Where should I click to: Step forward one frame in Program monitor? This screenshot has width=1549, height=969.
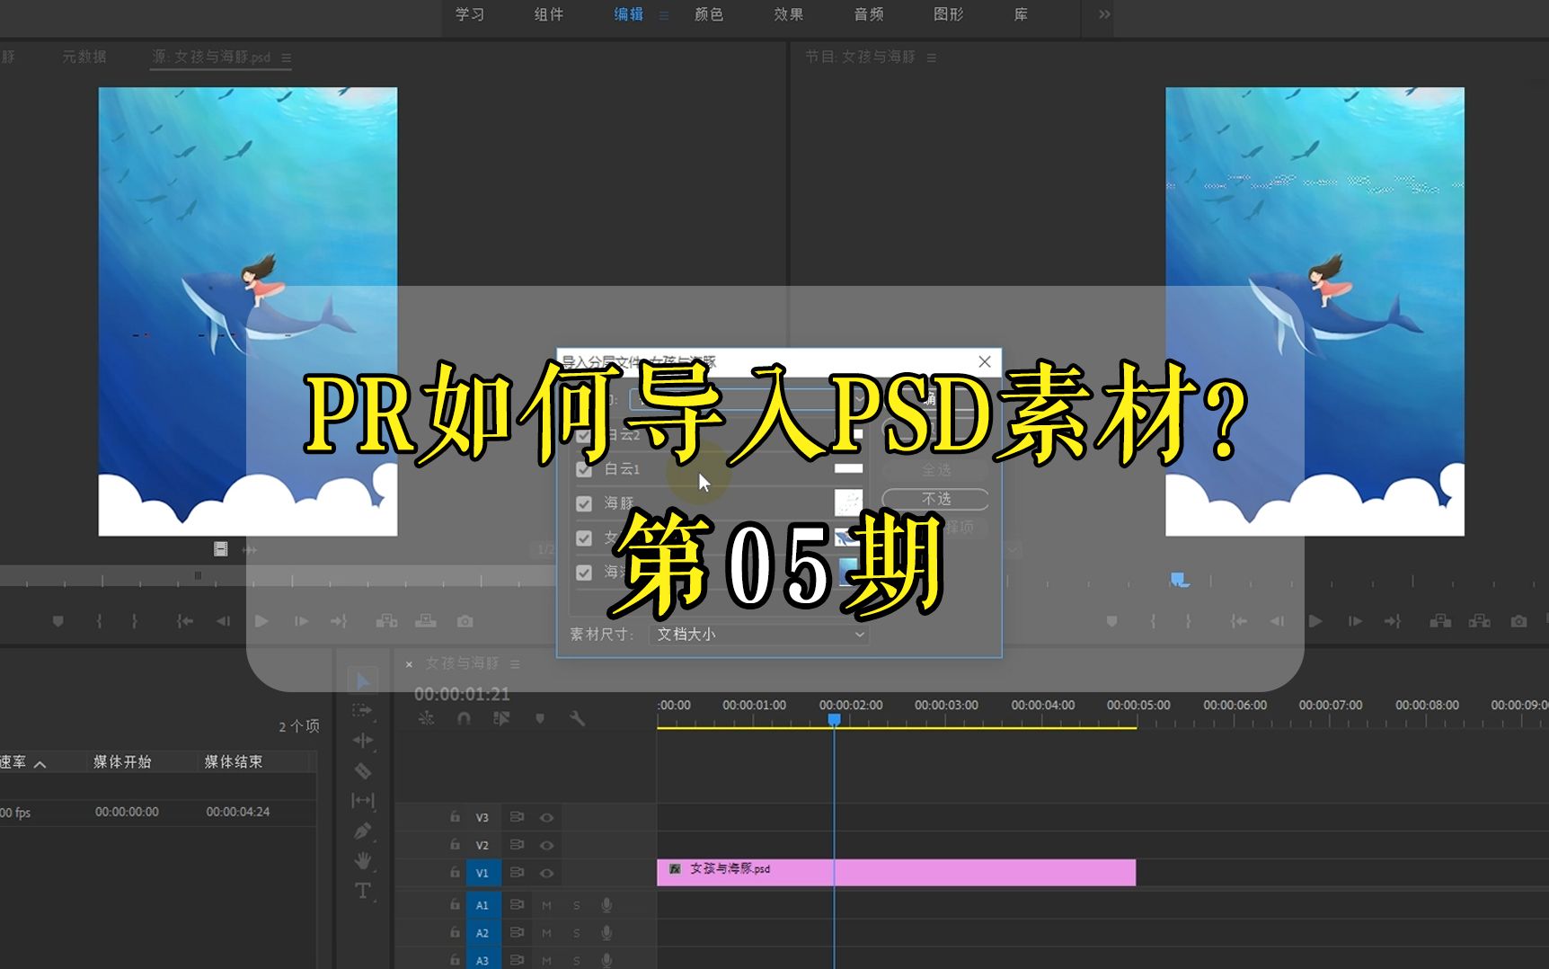[x=1355, y=621]
